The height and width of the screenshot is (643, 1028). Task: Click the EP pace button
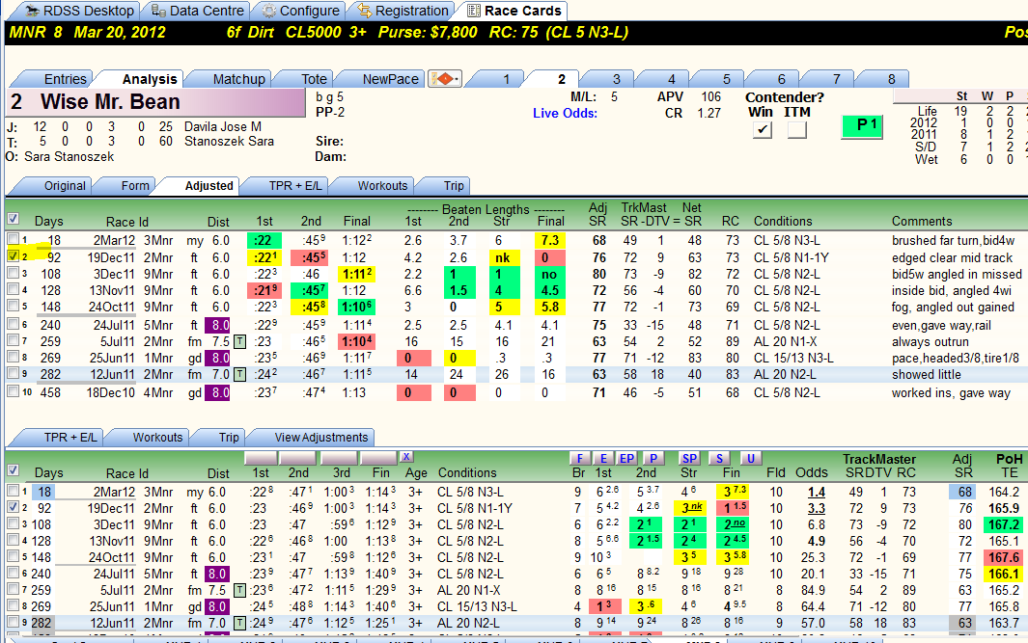(626, 458)
